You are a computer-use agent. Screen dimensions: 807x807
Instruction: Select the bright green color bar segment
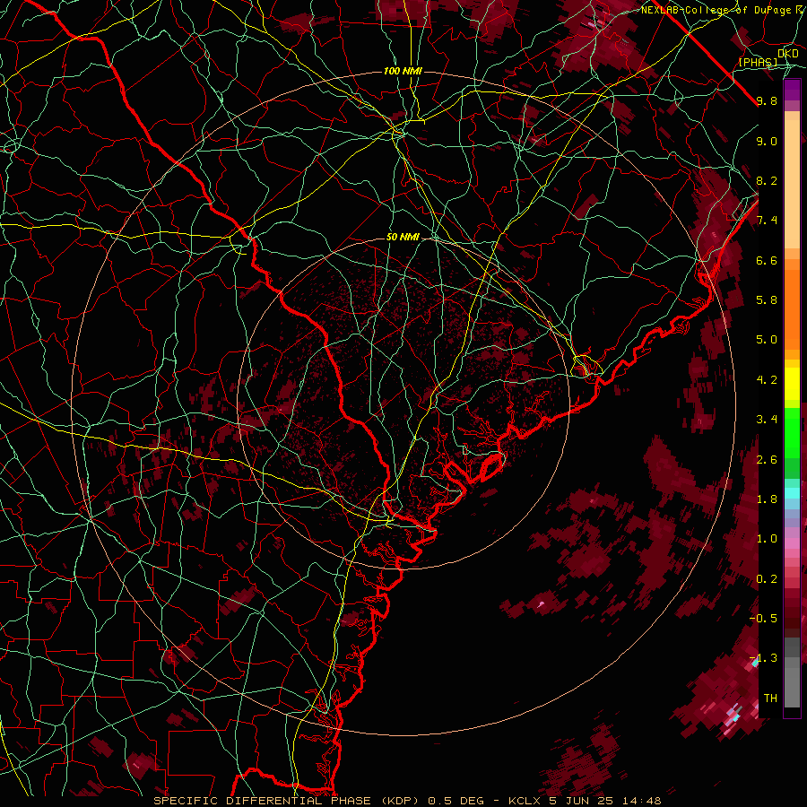(x=792, y=432)
